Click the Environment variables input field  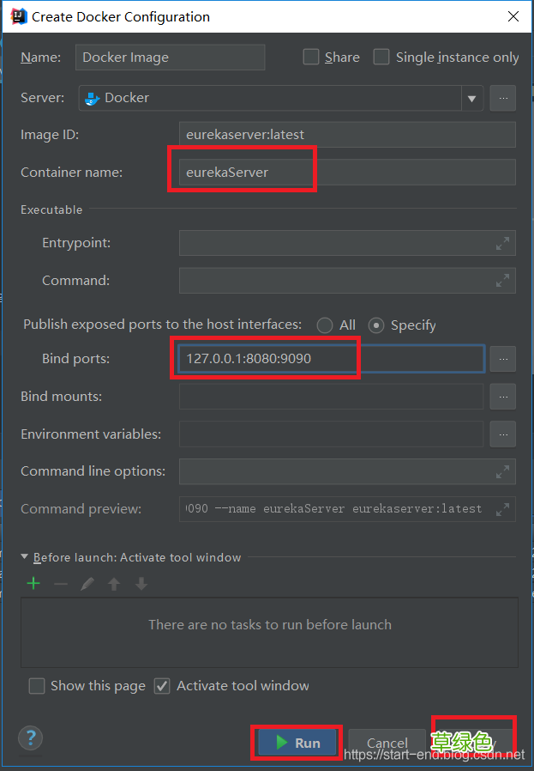click(x=332, y=434)
